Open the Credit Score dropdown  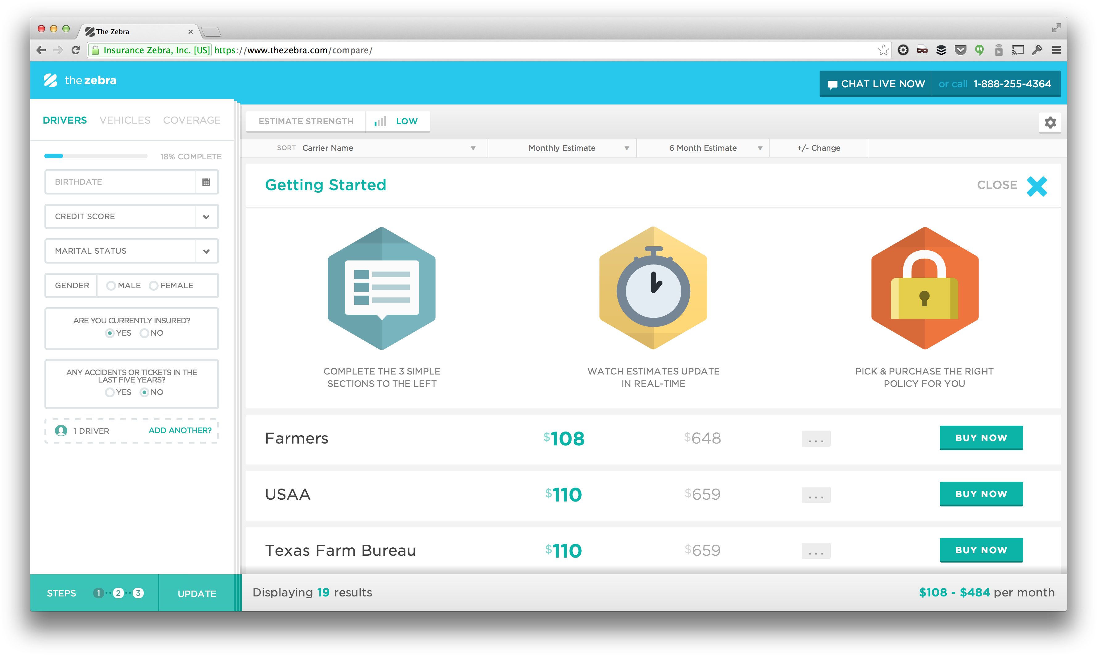[132, 216]
